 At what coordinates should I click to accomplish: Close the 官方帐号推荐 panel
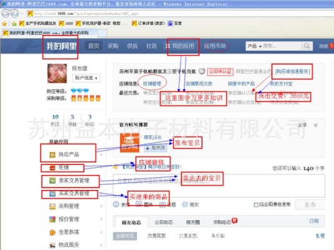coord(316,125)
